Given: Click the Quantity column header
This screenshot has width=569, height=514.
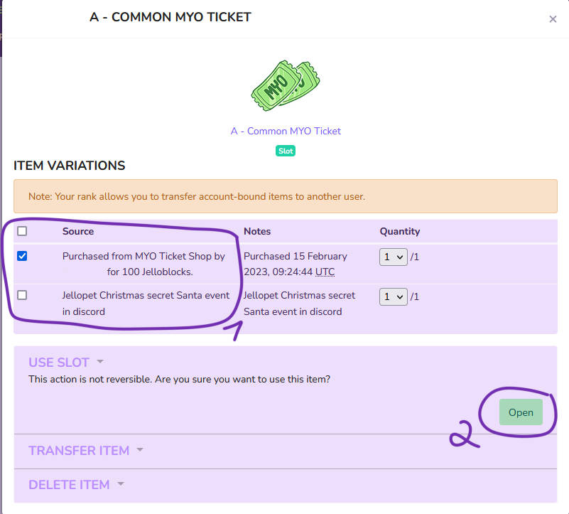Looking at the screenshot, I should pos(399,231).
